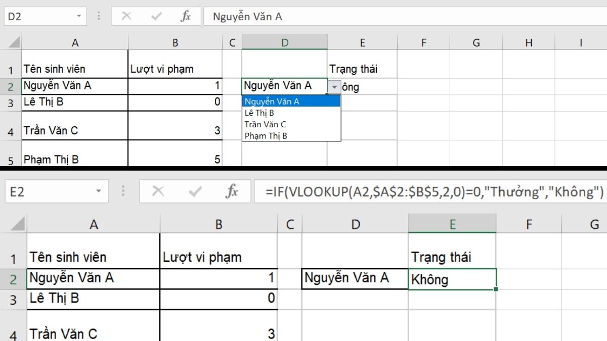This screenshot has width=607, height=341.
Task: Click Trạng thái cell E1 in top sheet
Action: pyautogui.click(x=362, y=64)
